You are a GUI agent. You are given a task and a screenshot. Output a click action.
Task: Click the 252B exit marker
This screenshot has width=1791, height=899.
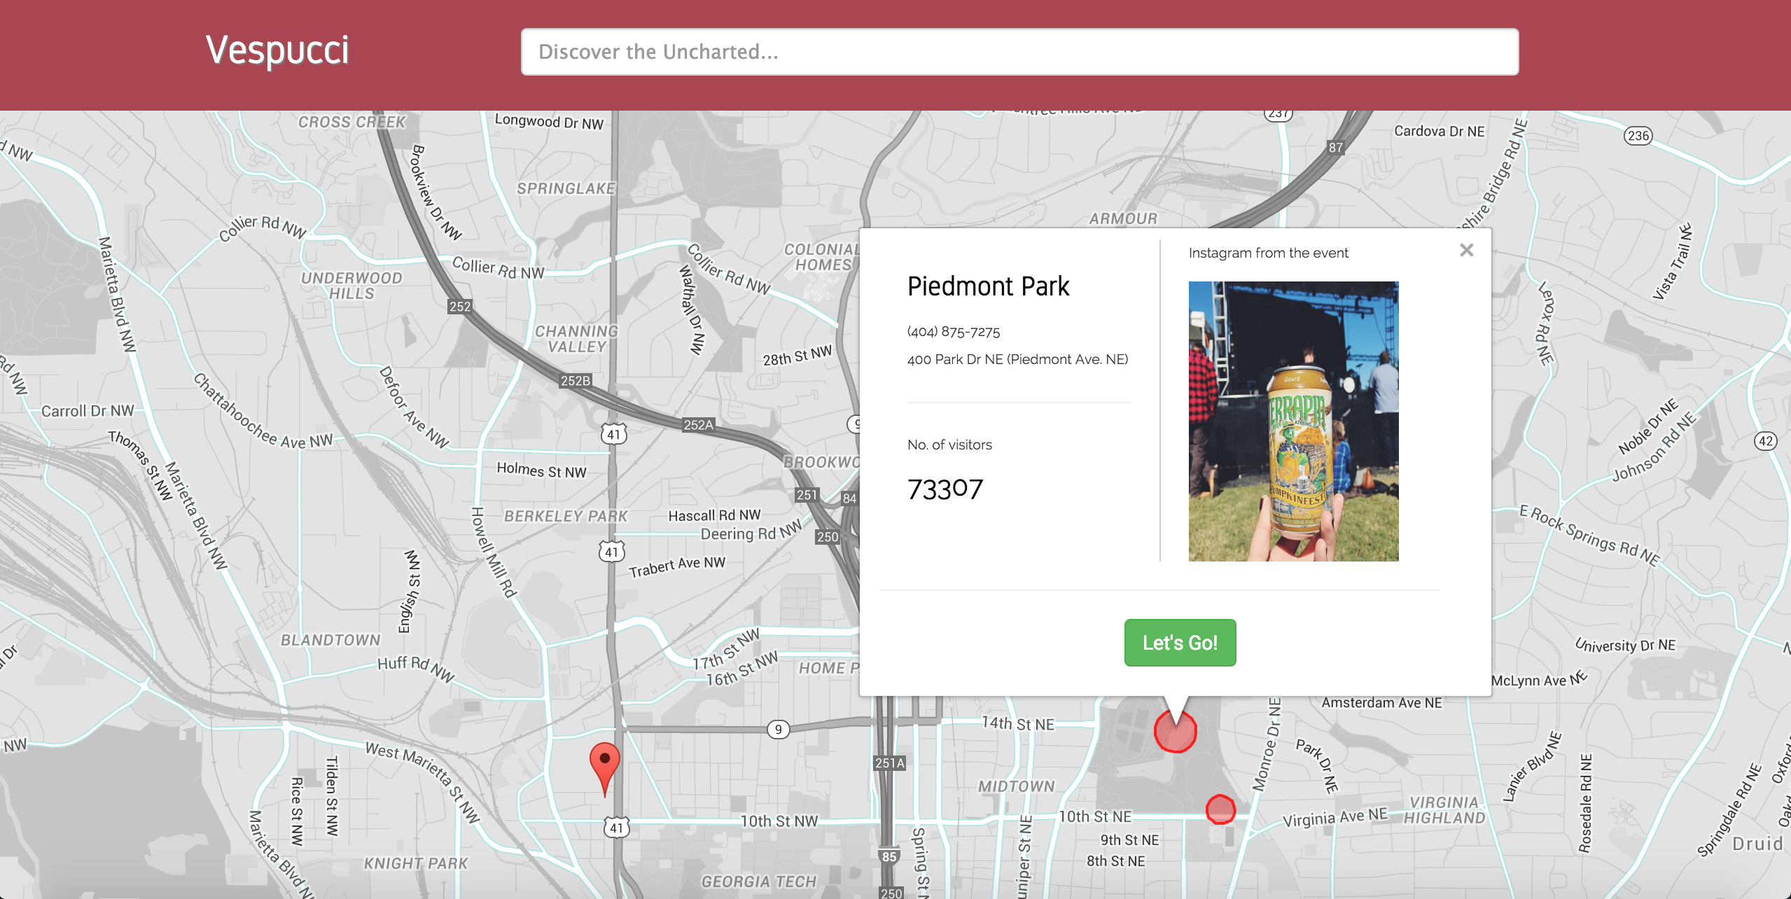pos(576,381)
